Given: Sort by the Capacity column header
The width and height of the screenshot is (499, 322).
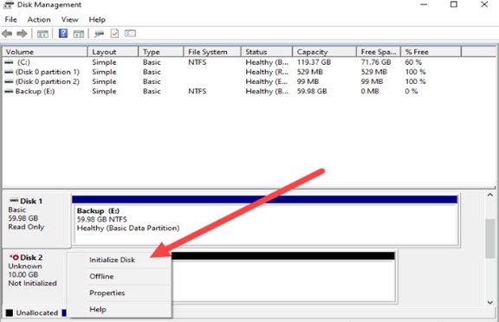Looking at the screenshot, I should point(324,52).
